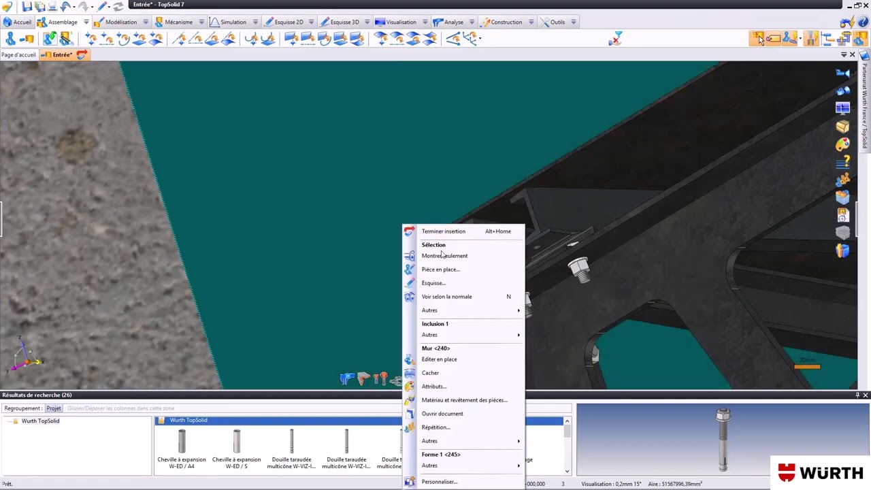Screen dimensions: 871x490
Task: Open Autres submenu under Sélection
Action: pyautogui.click(x=464, y=310)
